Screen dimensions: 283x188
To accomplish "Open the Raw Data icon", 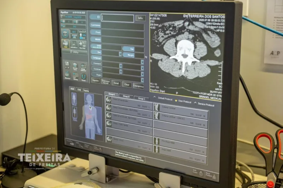I will (82, 45).
